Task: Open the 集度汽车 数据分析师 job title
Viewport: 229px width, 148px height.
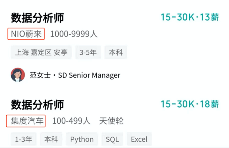Action: (37, 105)
